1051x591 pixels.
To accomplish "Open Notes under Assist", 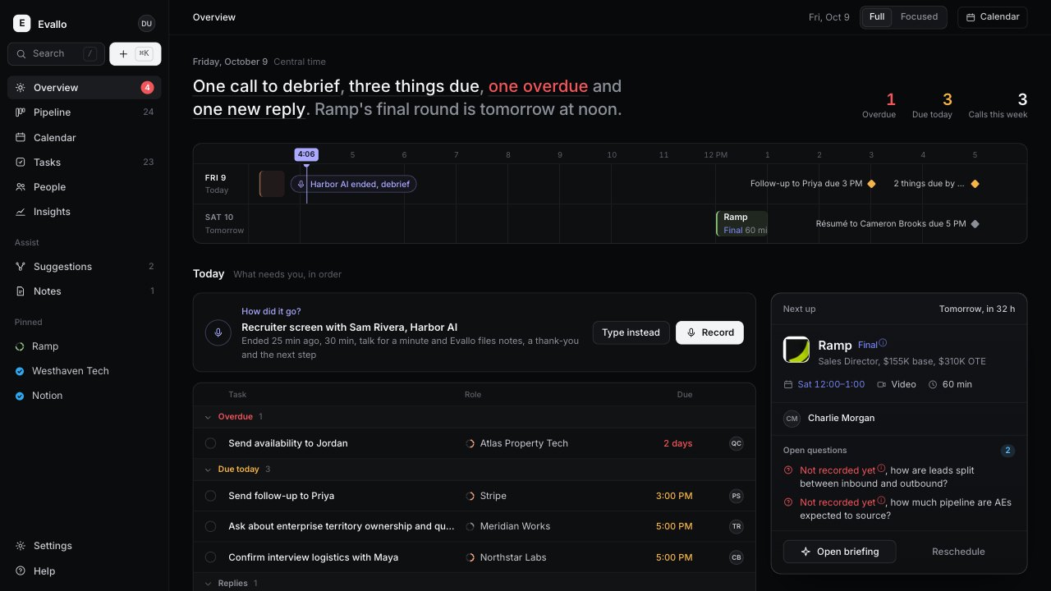I will click(85, 291).
